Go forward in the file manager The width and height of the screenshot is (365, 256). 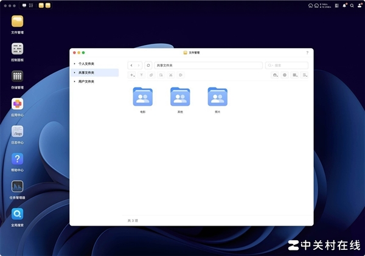pyautogui.click(x=139, y=66)
